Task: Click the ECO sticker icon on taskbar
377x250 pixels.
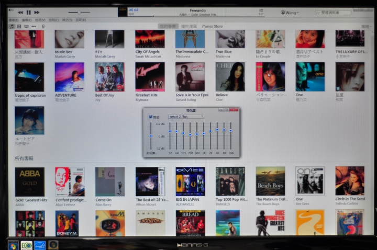Action: [27, 245]
